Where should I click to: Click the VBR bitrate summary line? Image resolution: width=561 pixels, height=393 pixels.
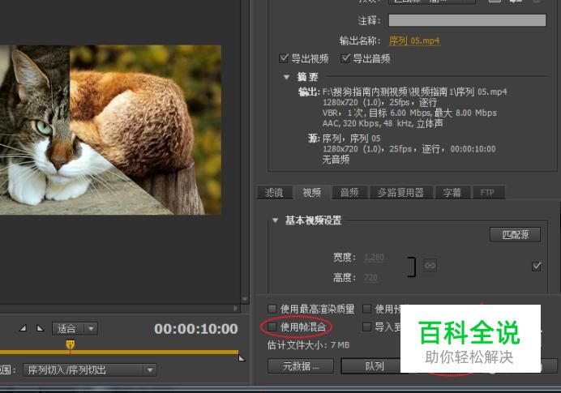click(409, 113)
